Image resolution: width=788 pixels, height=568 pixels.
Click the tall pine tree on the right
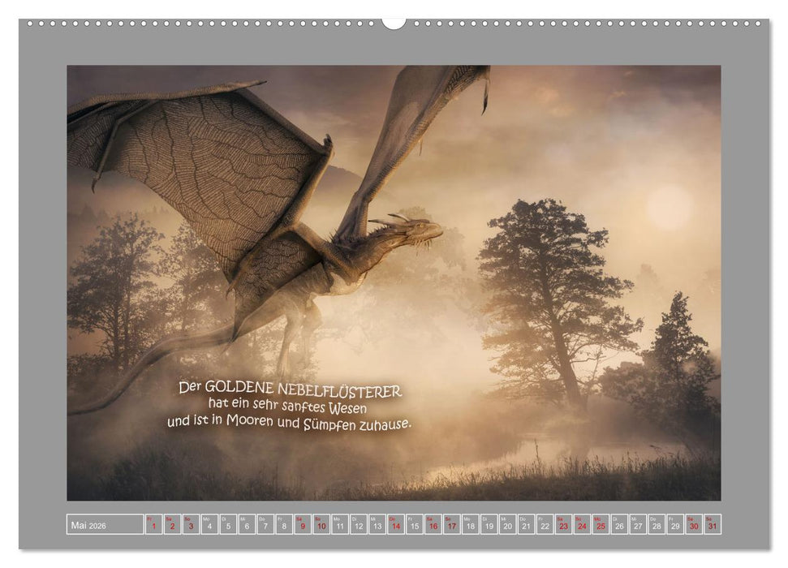552,268
